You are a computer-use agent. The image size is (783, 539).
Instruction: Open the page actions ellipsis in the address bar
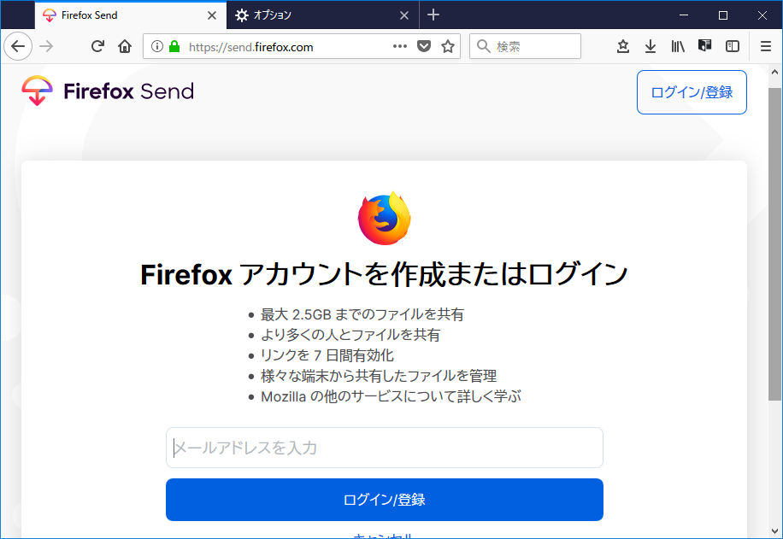click(399, 46)
